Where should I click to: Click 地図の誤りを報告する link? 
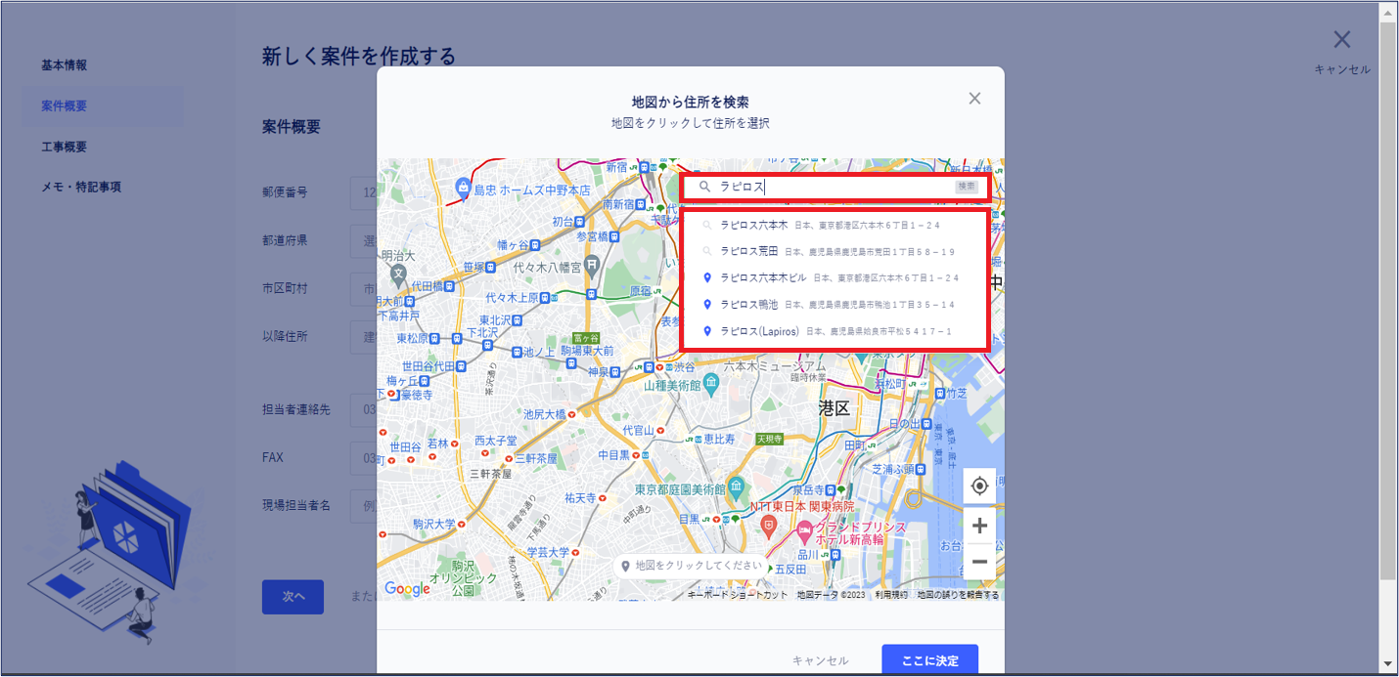[x=959, y=594]
